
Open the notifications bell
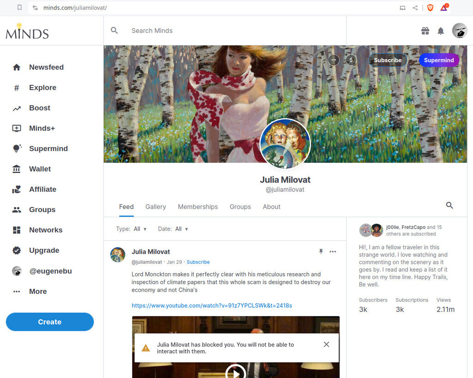pyautogui.click(x=441, y=31)
